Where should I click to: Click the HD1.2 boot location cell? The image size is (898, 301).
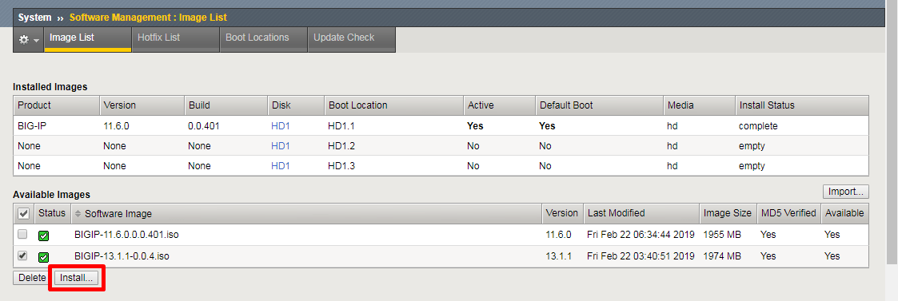341,146
